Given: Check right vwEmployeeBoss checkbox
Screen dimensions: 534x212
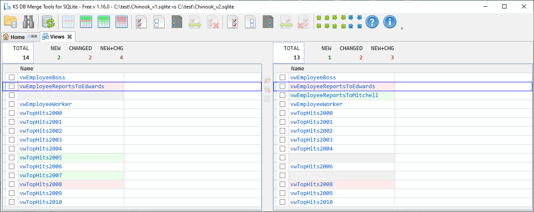Looking at the screenshot, I should (282, 78).
